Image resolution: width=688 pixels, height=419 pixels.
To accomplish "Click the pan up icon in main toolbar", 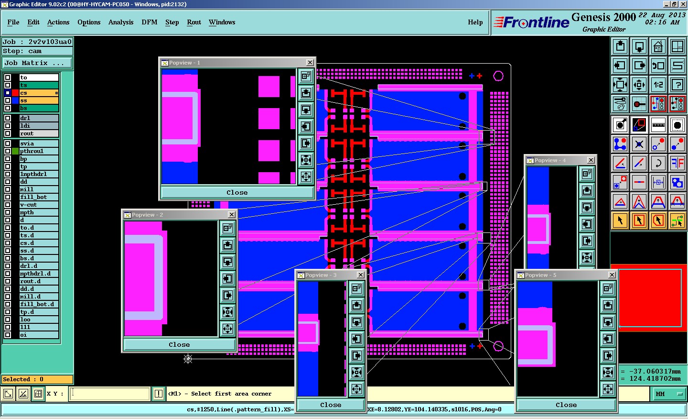I will (x=620, y=46).
